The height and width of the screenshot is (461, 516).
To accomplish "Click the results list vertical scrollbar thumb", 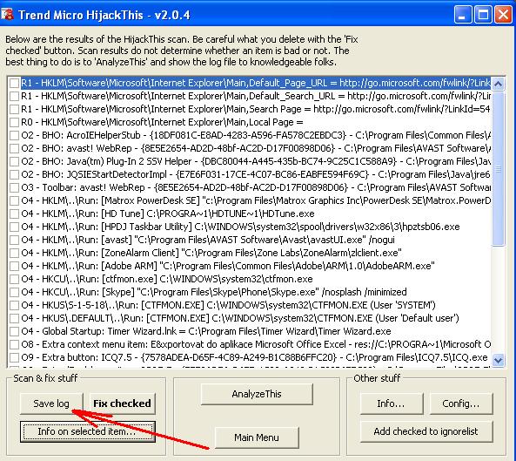I will point(499,168).
